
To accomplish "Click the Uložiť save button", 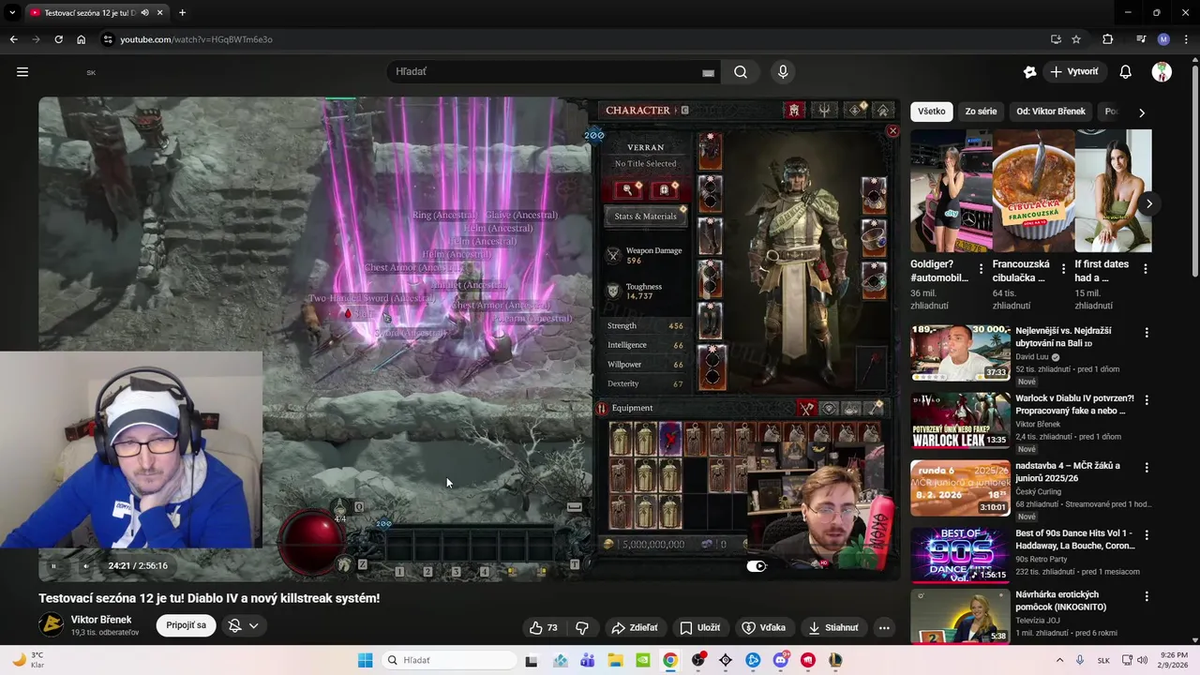I will pyautogui.click(x=699, y=627).
